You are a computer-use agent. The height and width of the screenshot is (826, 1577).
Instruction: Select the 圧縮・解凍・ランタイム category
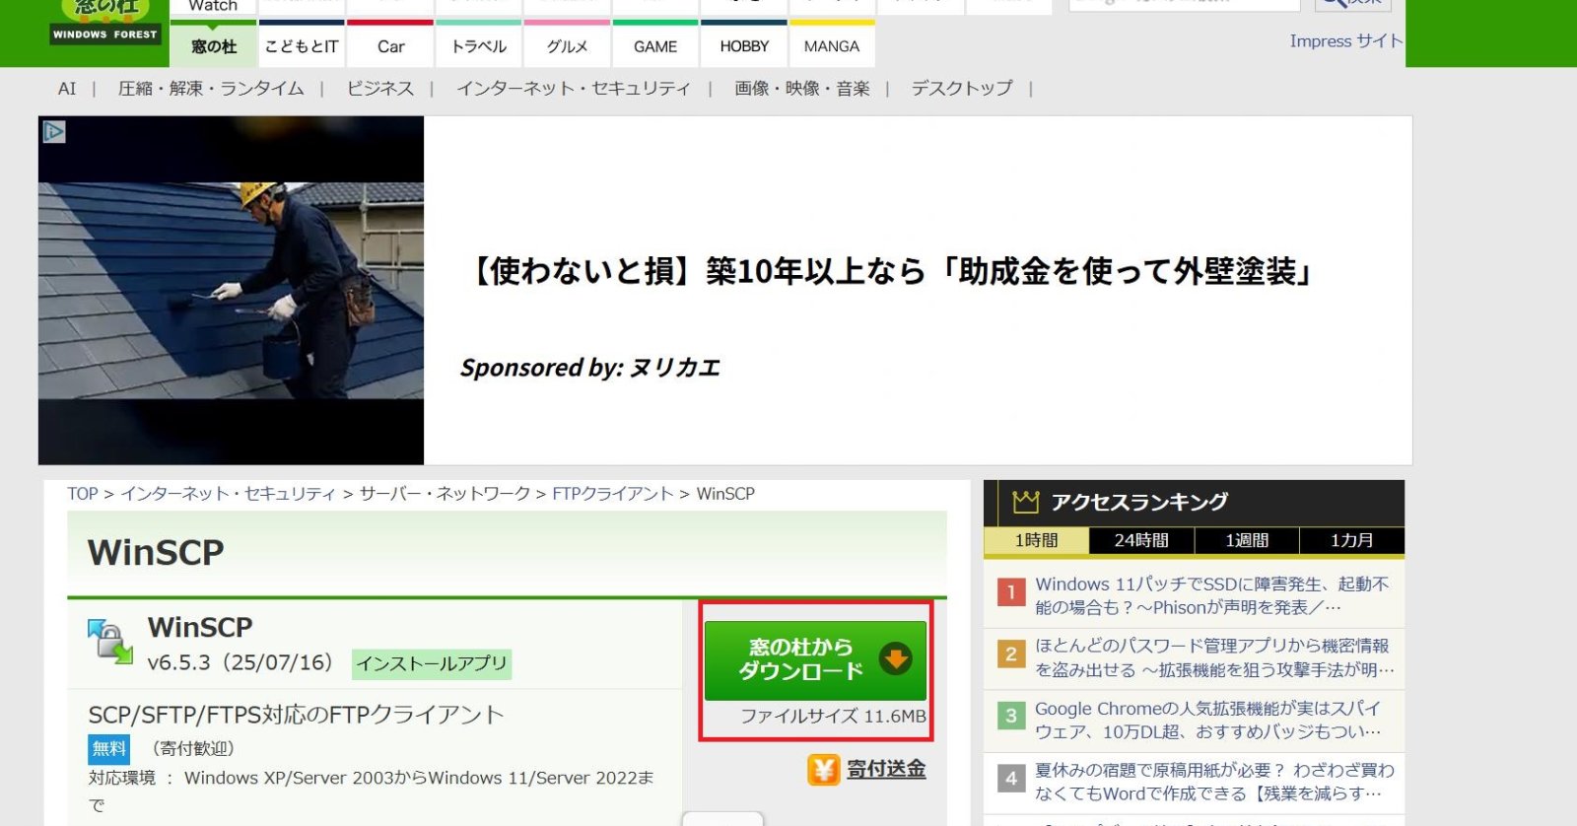(211, 89)
